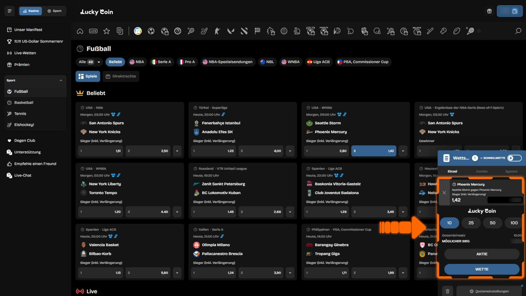Open favorites star icon
This screenshot has width=526, height=296.
106,31
